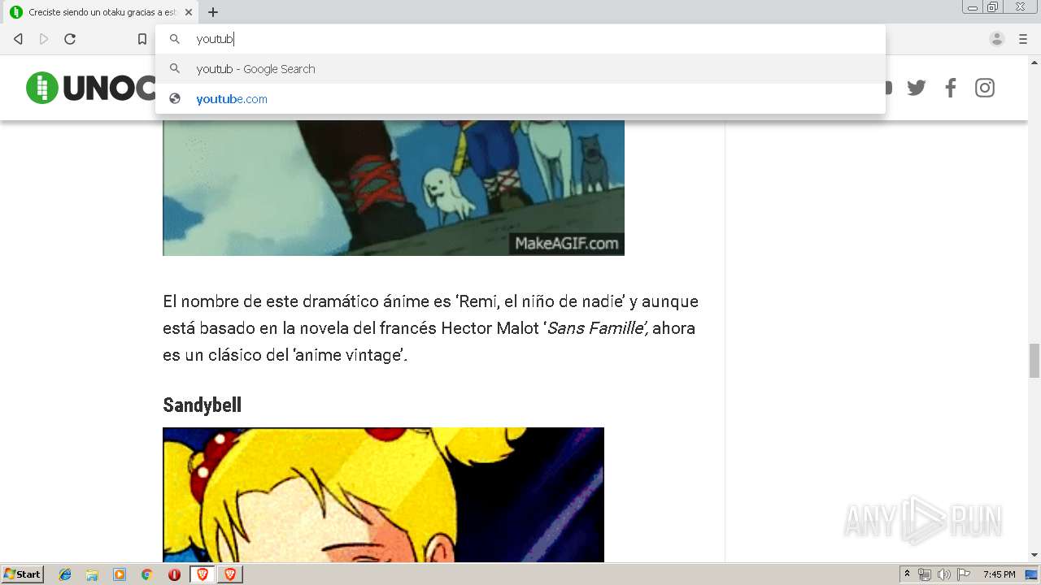1041x585 pixels.
Task: Open the Windows Start menu
Action: point(23,574)
